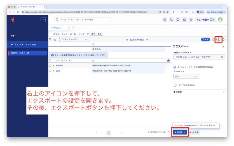Sort by the エージェント column arrow
Viewport: 234px width, 146px height.
pos(70,61)
